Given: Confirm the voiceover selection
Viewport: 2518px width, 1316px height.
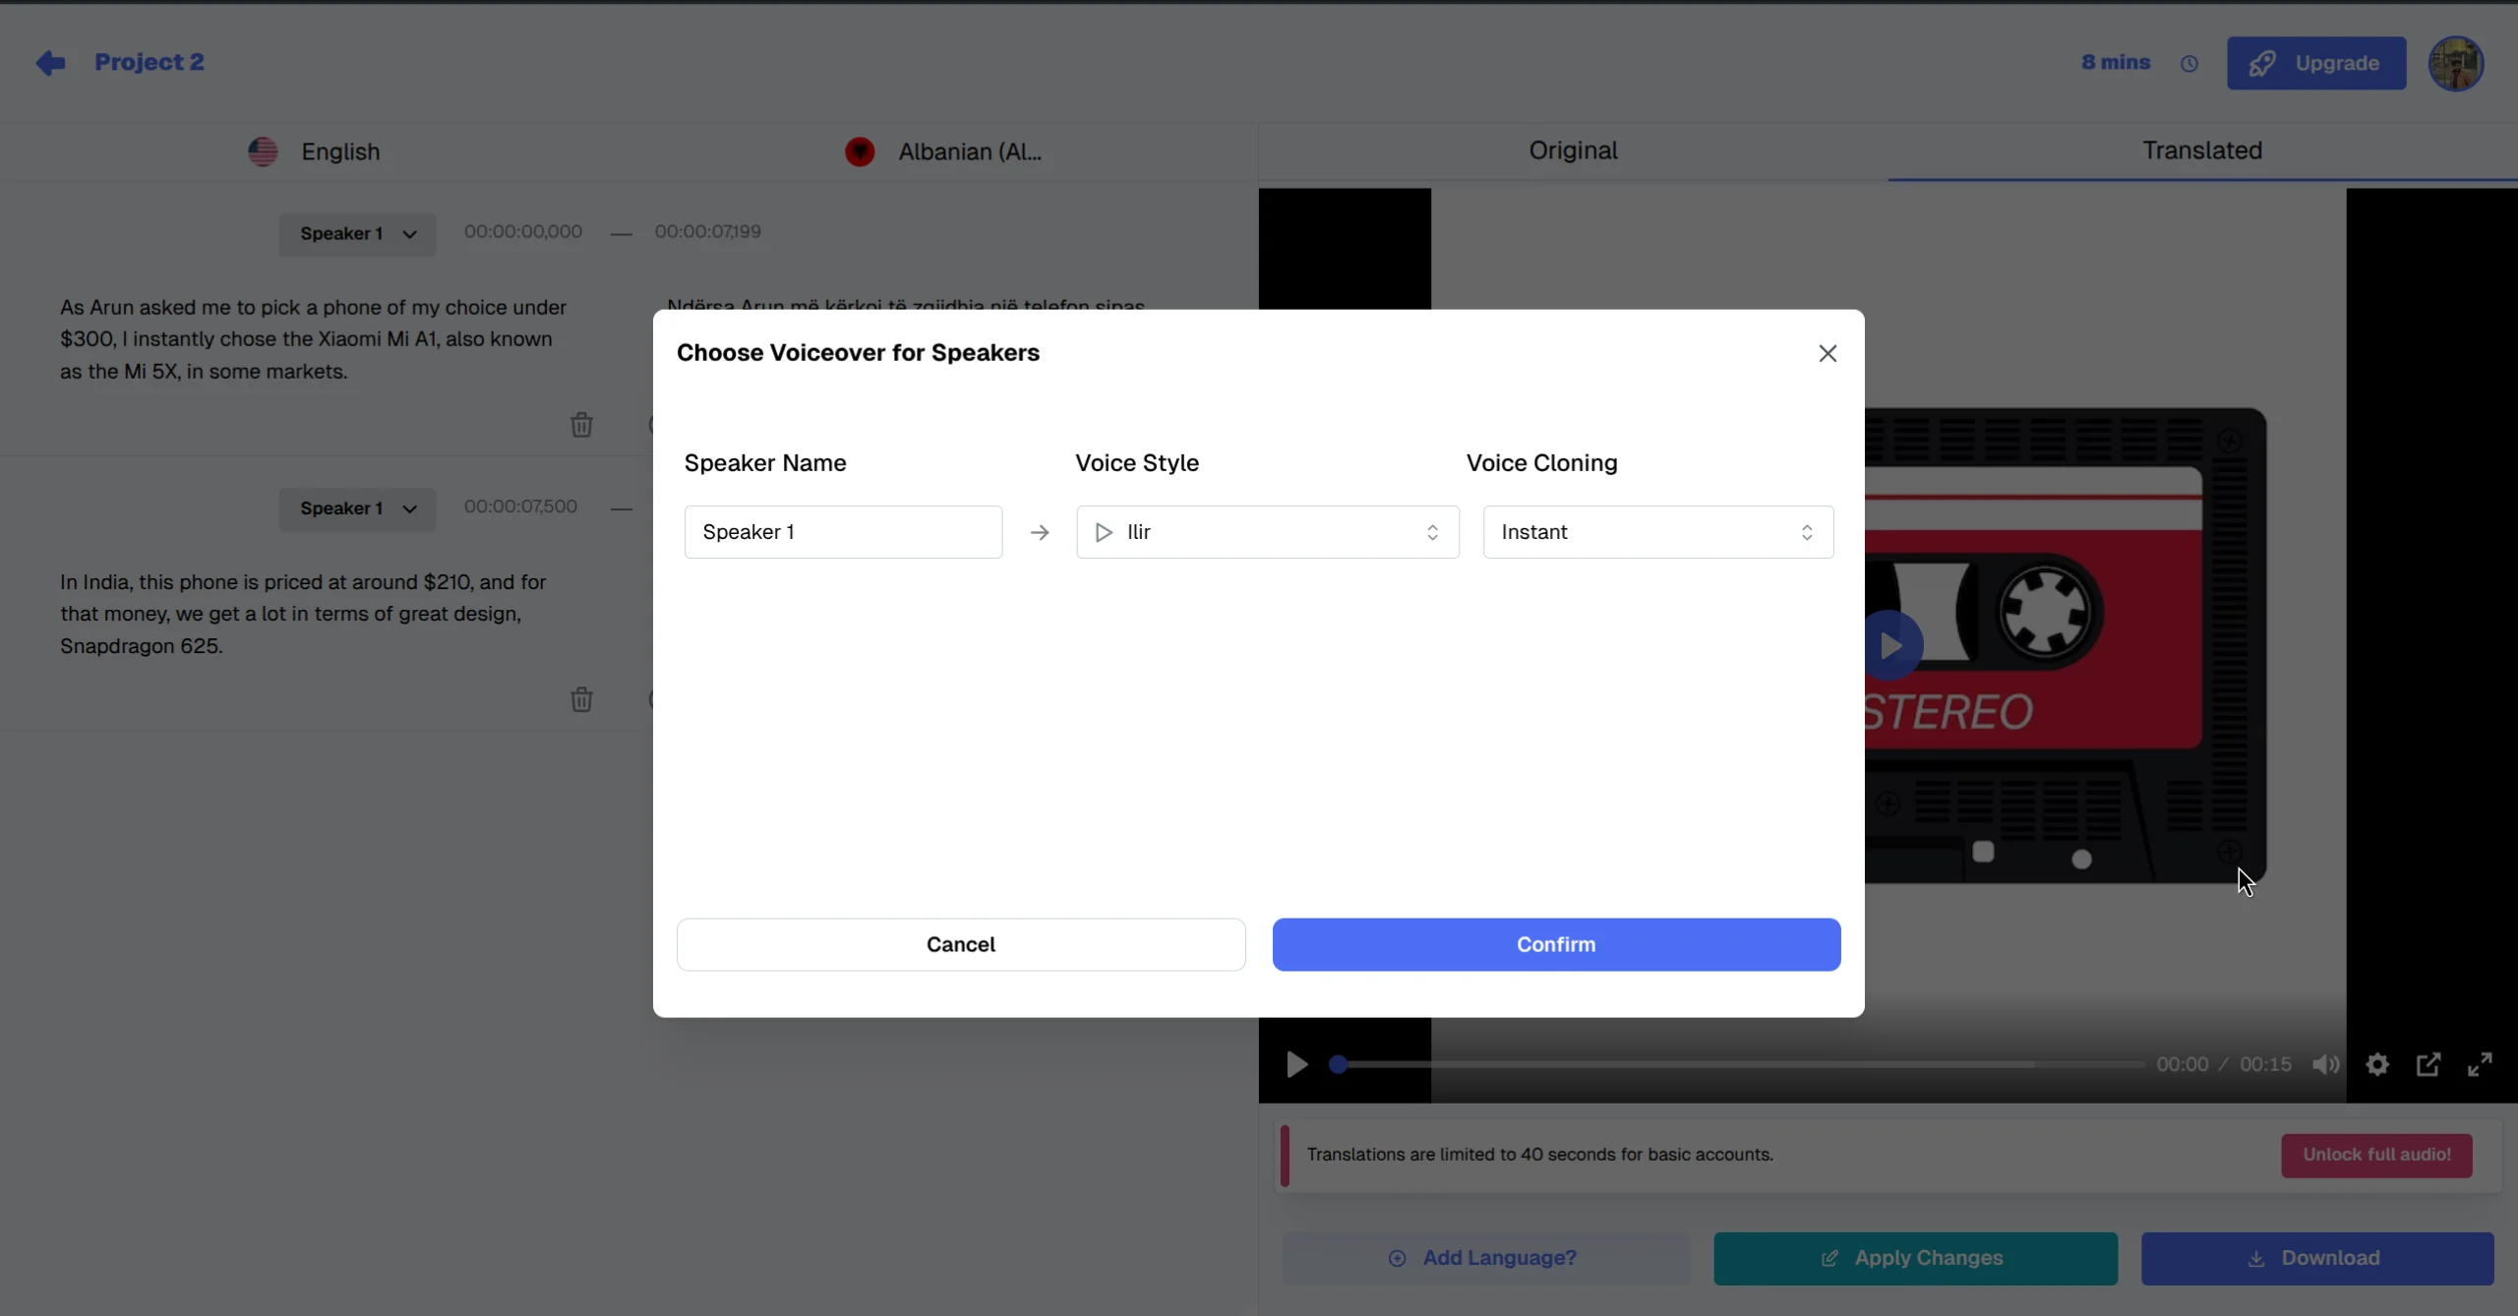Looking at the screenshot, I should pyautogui.click(x=1555, y=944).
